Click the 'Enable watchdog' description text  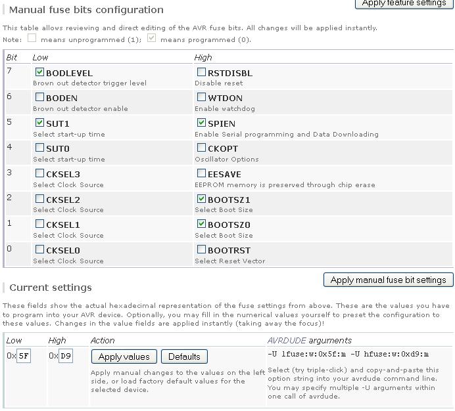225,109
